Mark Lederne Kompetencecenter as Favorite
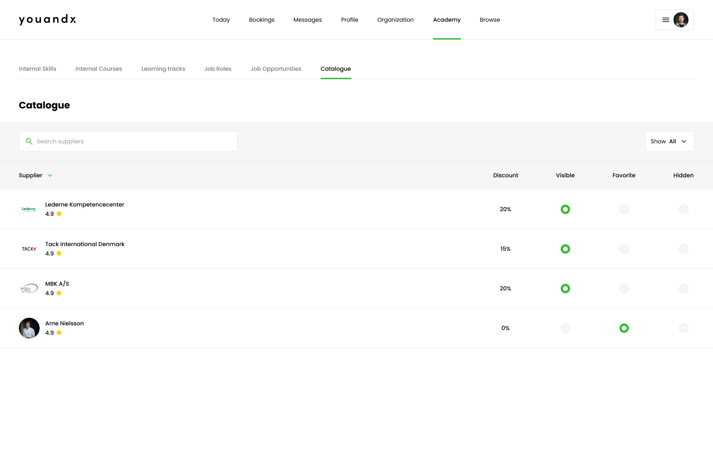 click(x=624, y=209)
